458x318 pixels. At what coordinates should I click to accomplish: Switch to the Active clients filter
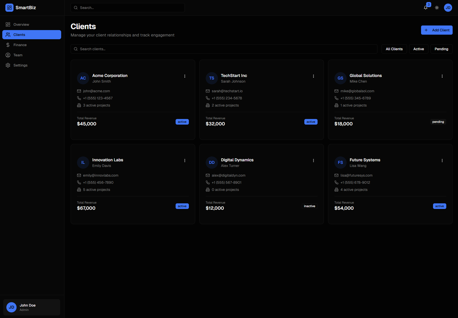coord(418,49)
